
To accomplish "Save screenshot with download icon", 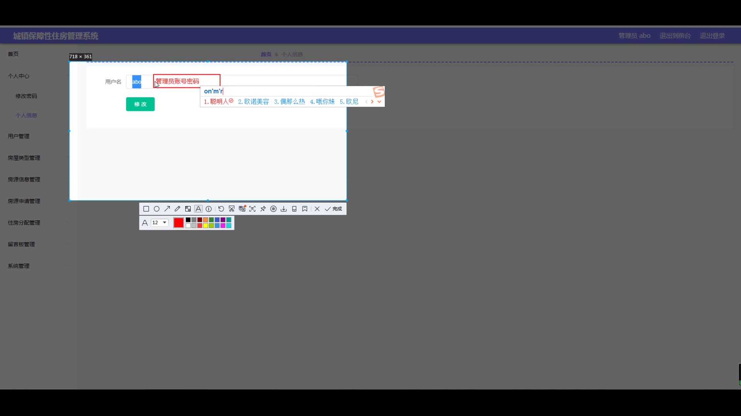I will [x=284, y=209].
